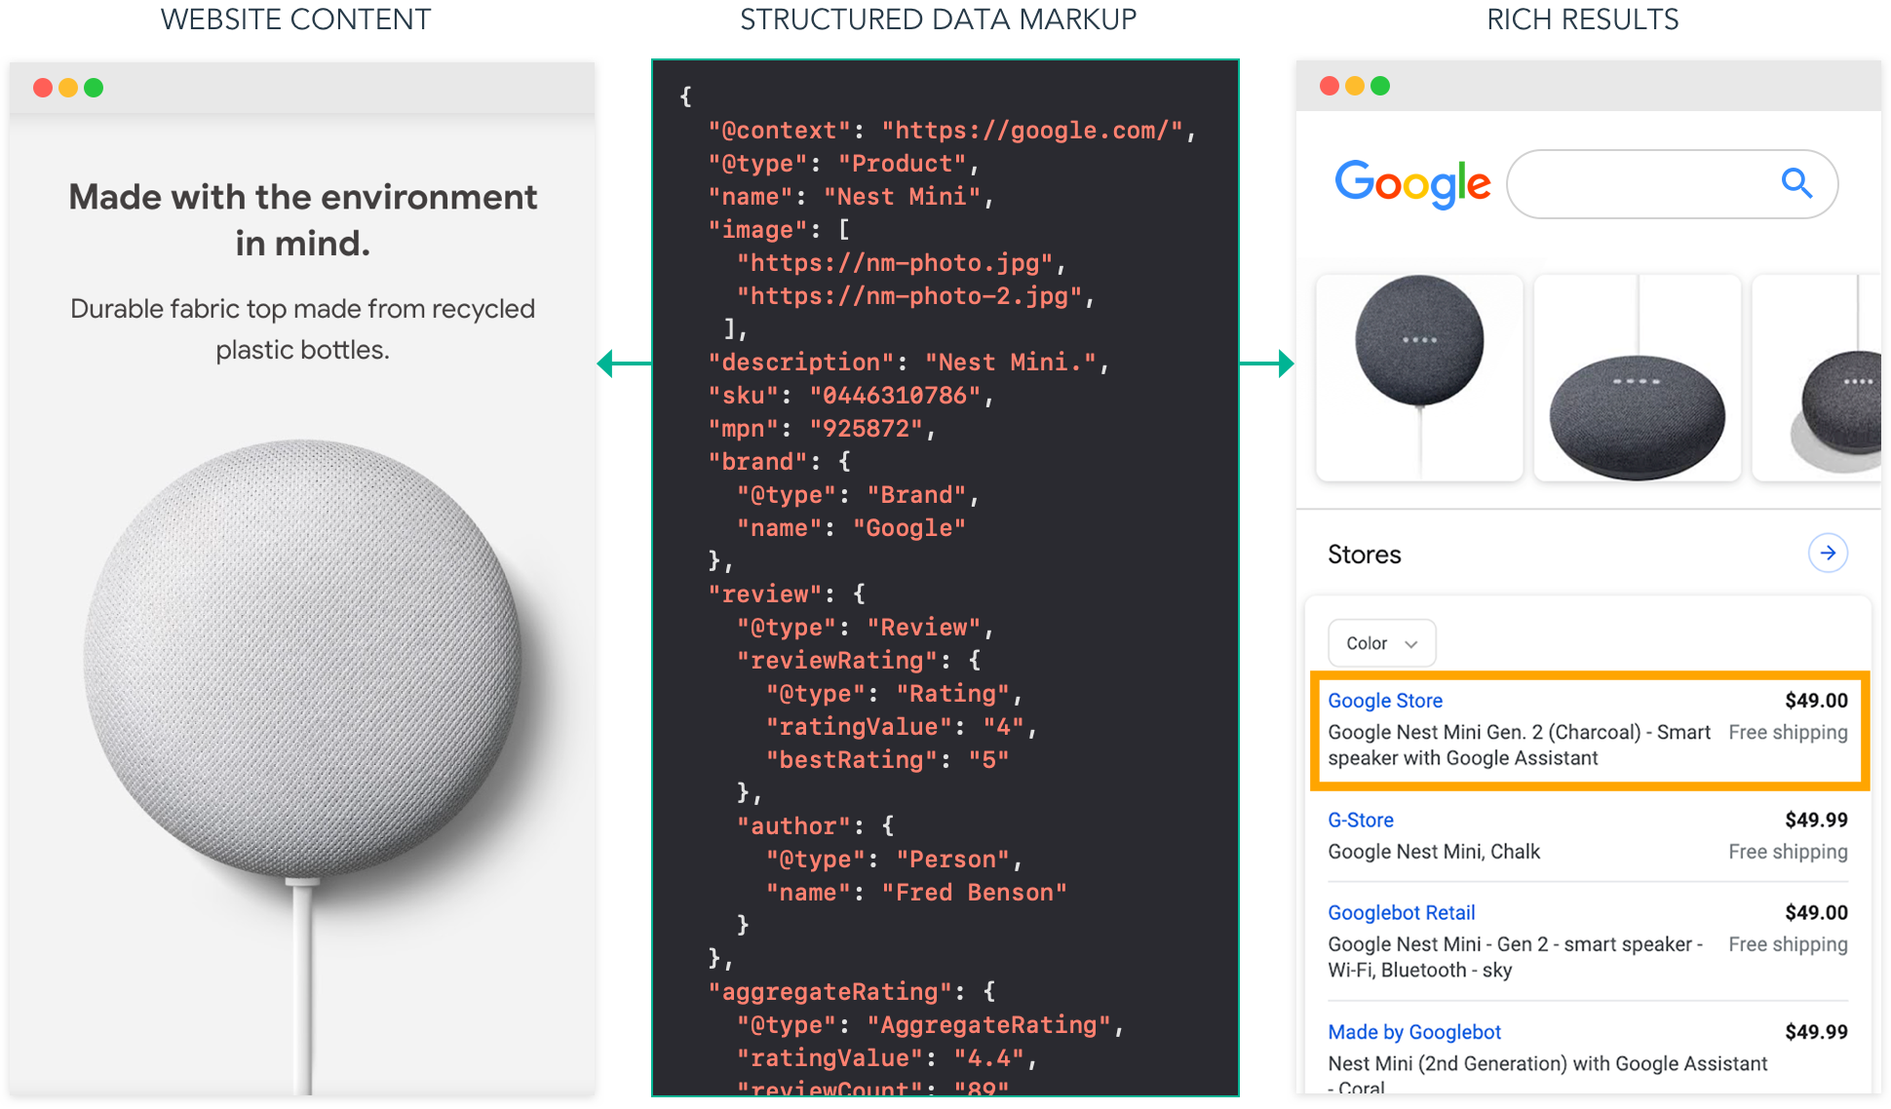Image resolution: width=1891 pixels, height=1109 pixels.
Task: Expand the Color dropdown filter
Action: [x=1381, y=643]
